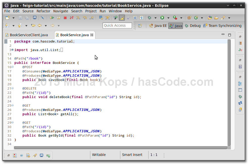Click the Resume (green play) debug icon

(52, 18)
